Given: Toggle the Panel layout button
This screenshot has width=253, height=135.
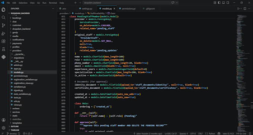Looking at the screenshot, I should point(224,3).
